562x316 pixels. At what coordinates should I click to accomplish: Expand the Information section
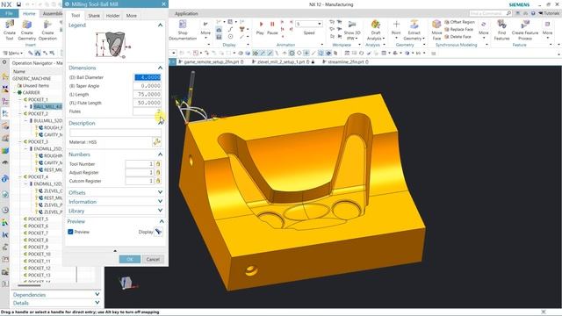coord(160,202)
